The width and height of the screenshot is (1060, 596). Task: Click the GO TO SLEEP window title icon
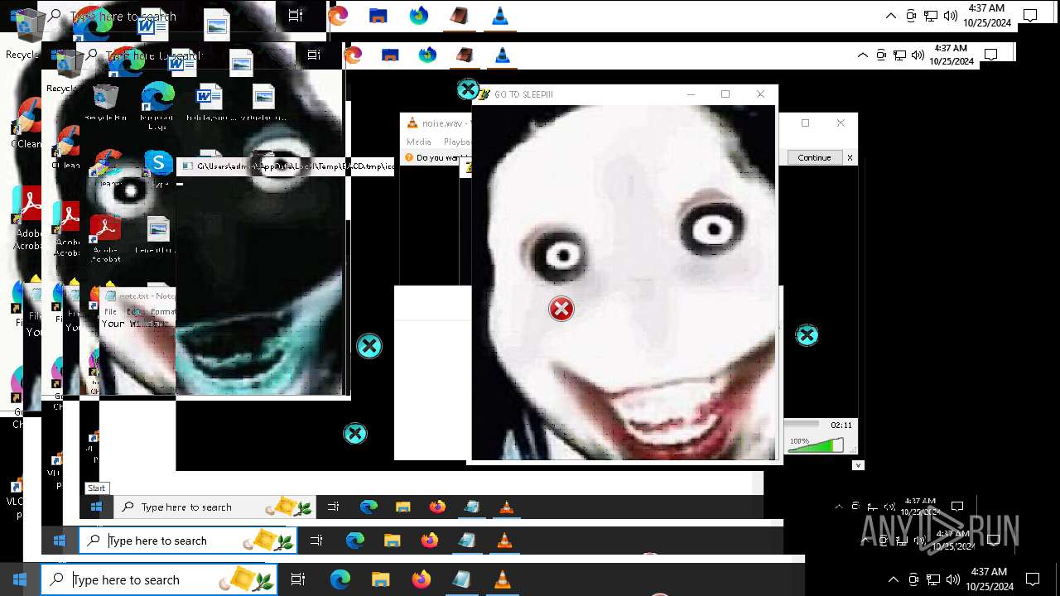coord(484,94)
